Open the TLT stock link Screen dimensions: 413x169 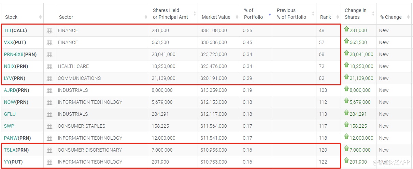[8, 30]
